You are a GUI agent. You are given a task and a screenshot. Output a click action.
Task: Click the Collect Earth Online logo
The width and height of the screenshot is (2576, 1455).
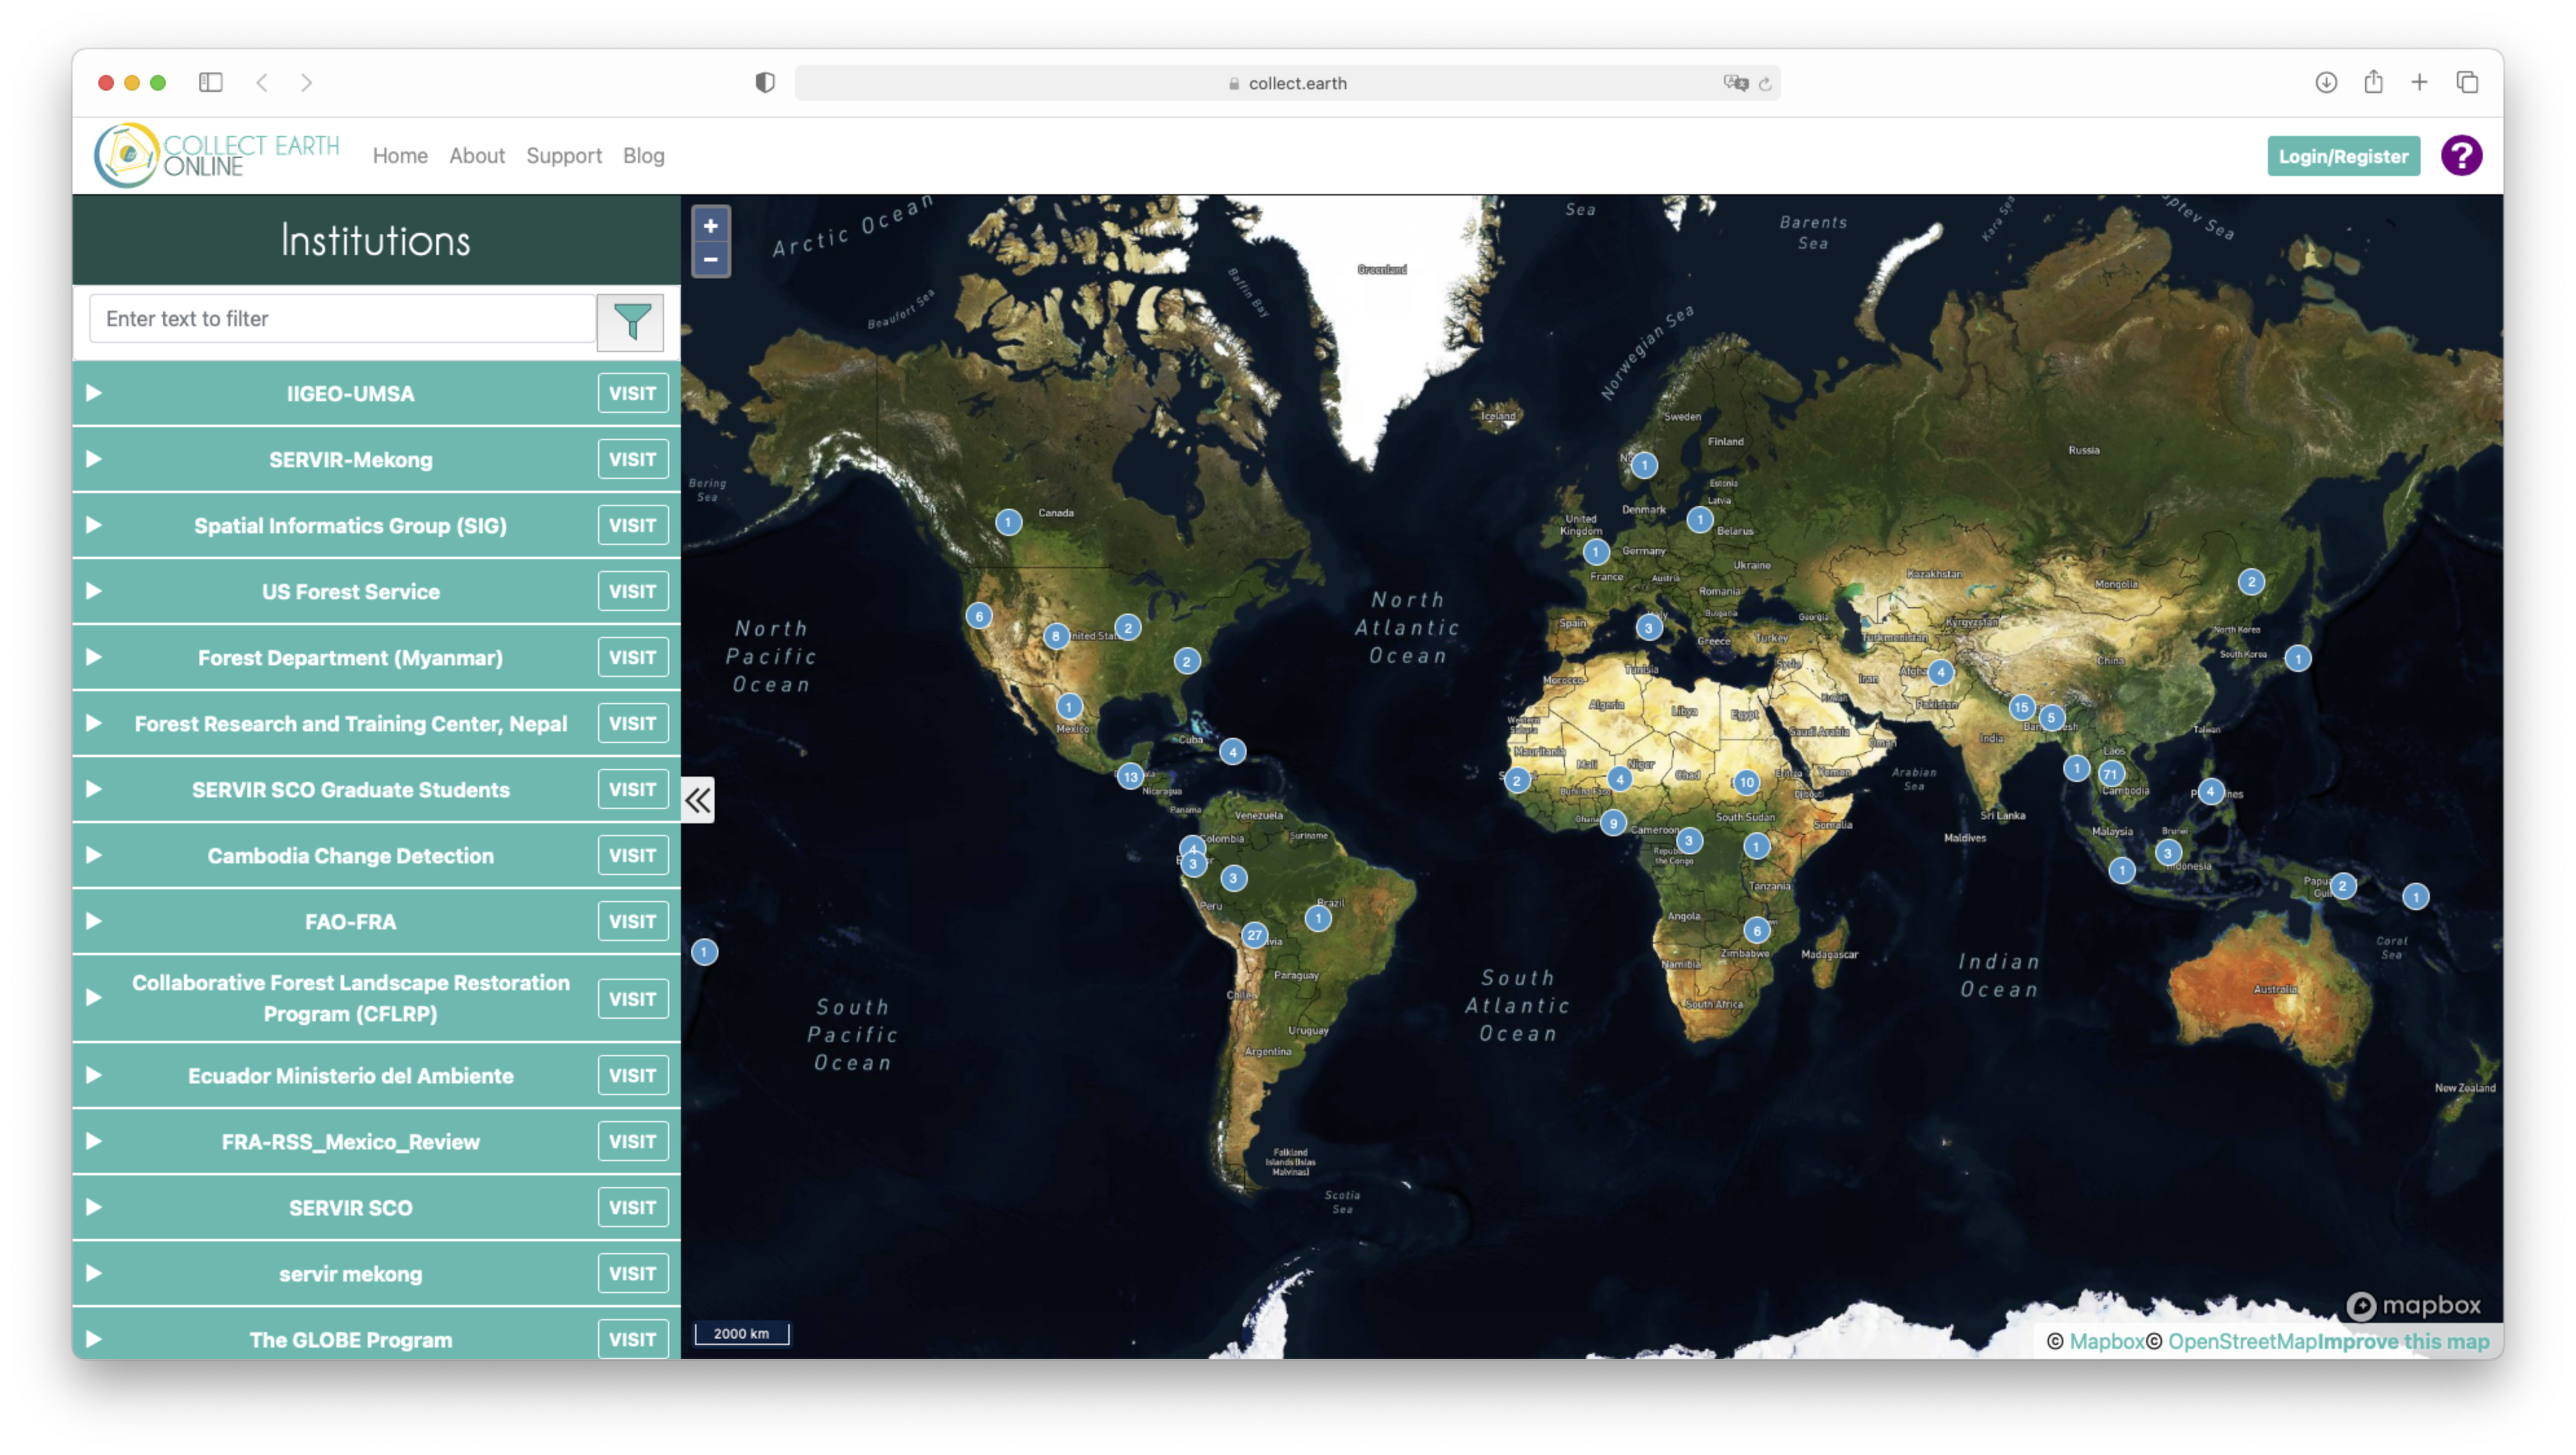click(217, 156)
